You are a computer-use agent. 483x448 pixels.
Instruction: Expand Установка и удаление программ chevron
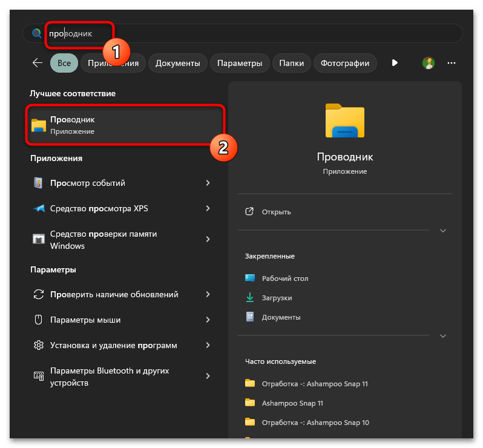point(208,345)
